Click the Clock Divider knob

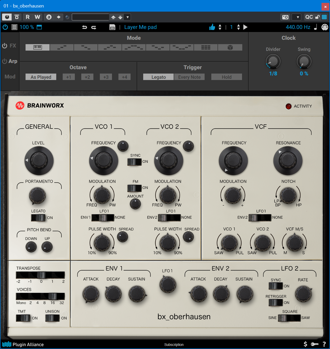pos(273,62)
